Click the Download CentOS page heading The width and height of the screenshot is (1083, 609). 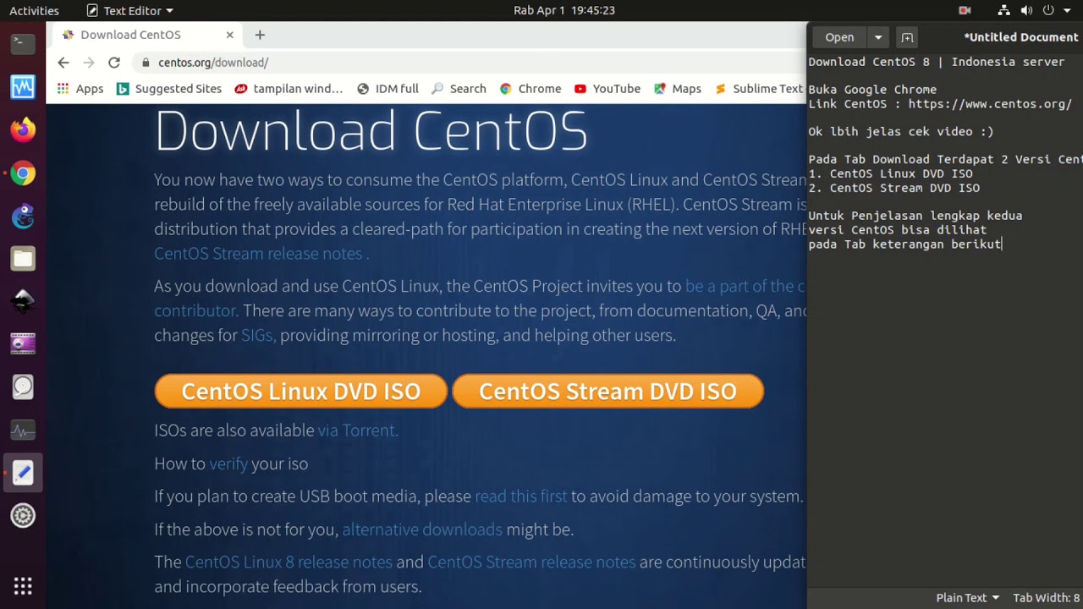(x=371, y=130)
